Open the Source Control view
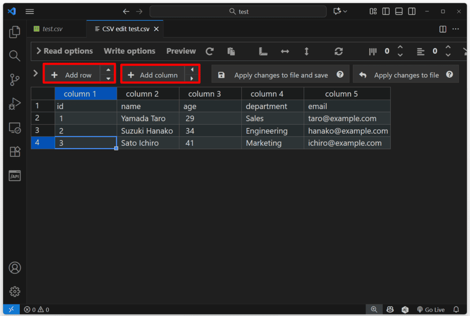Screen dimensions: 470x316 click(15, 80)
